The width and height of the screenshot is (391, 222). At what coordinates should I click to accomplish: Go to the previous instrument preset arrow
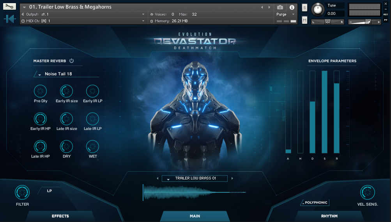(262, 7)
